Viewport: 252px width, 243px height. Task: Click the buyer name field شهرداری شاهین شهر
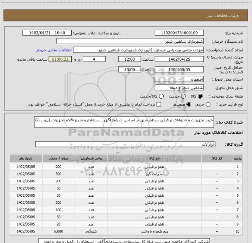click(x=130, y=41)
